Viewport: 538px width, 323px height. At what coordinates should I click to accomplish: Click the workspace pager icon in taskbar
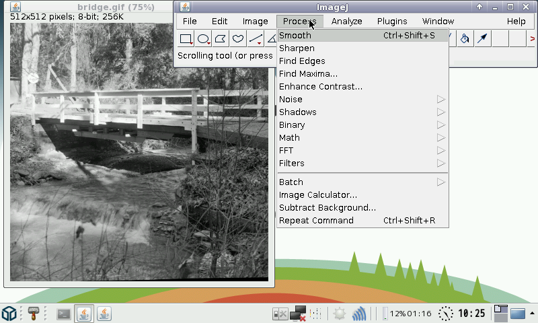tap(500, 314)
